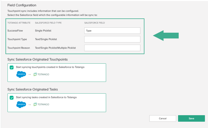Cancel the configuration changes
Screen dimensions: 208x128
[x=163, y=118]
